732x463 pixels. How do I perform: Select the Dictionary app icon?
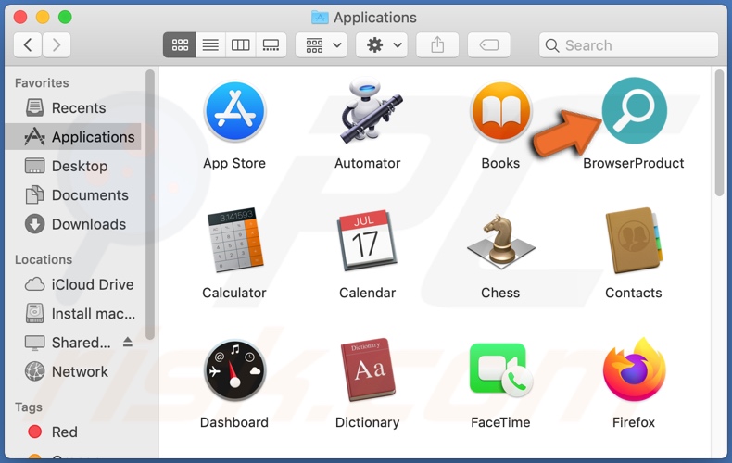pos(369,369)
